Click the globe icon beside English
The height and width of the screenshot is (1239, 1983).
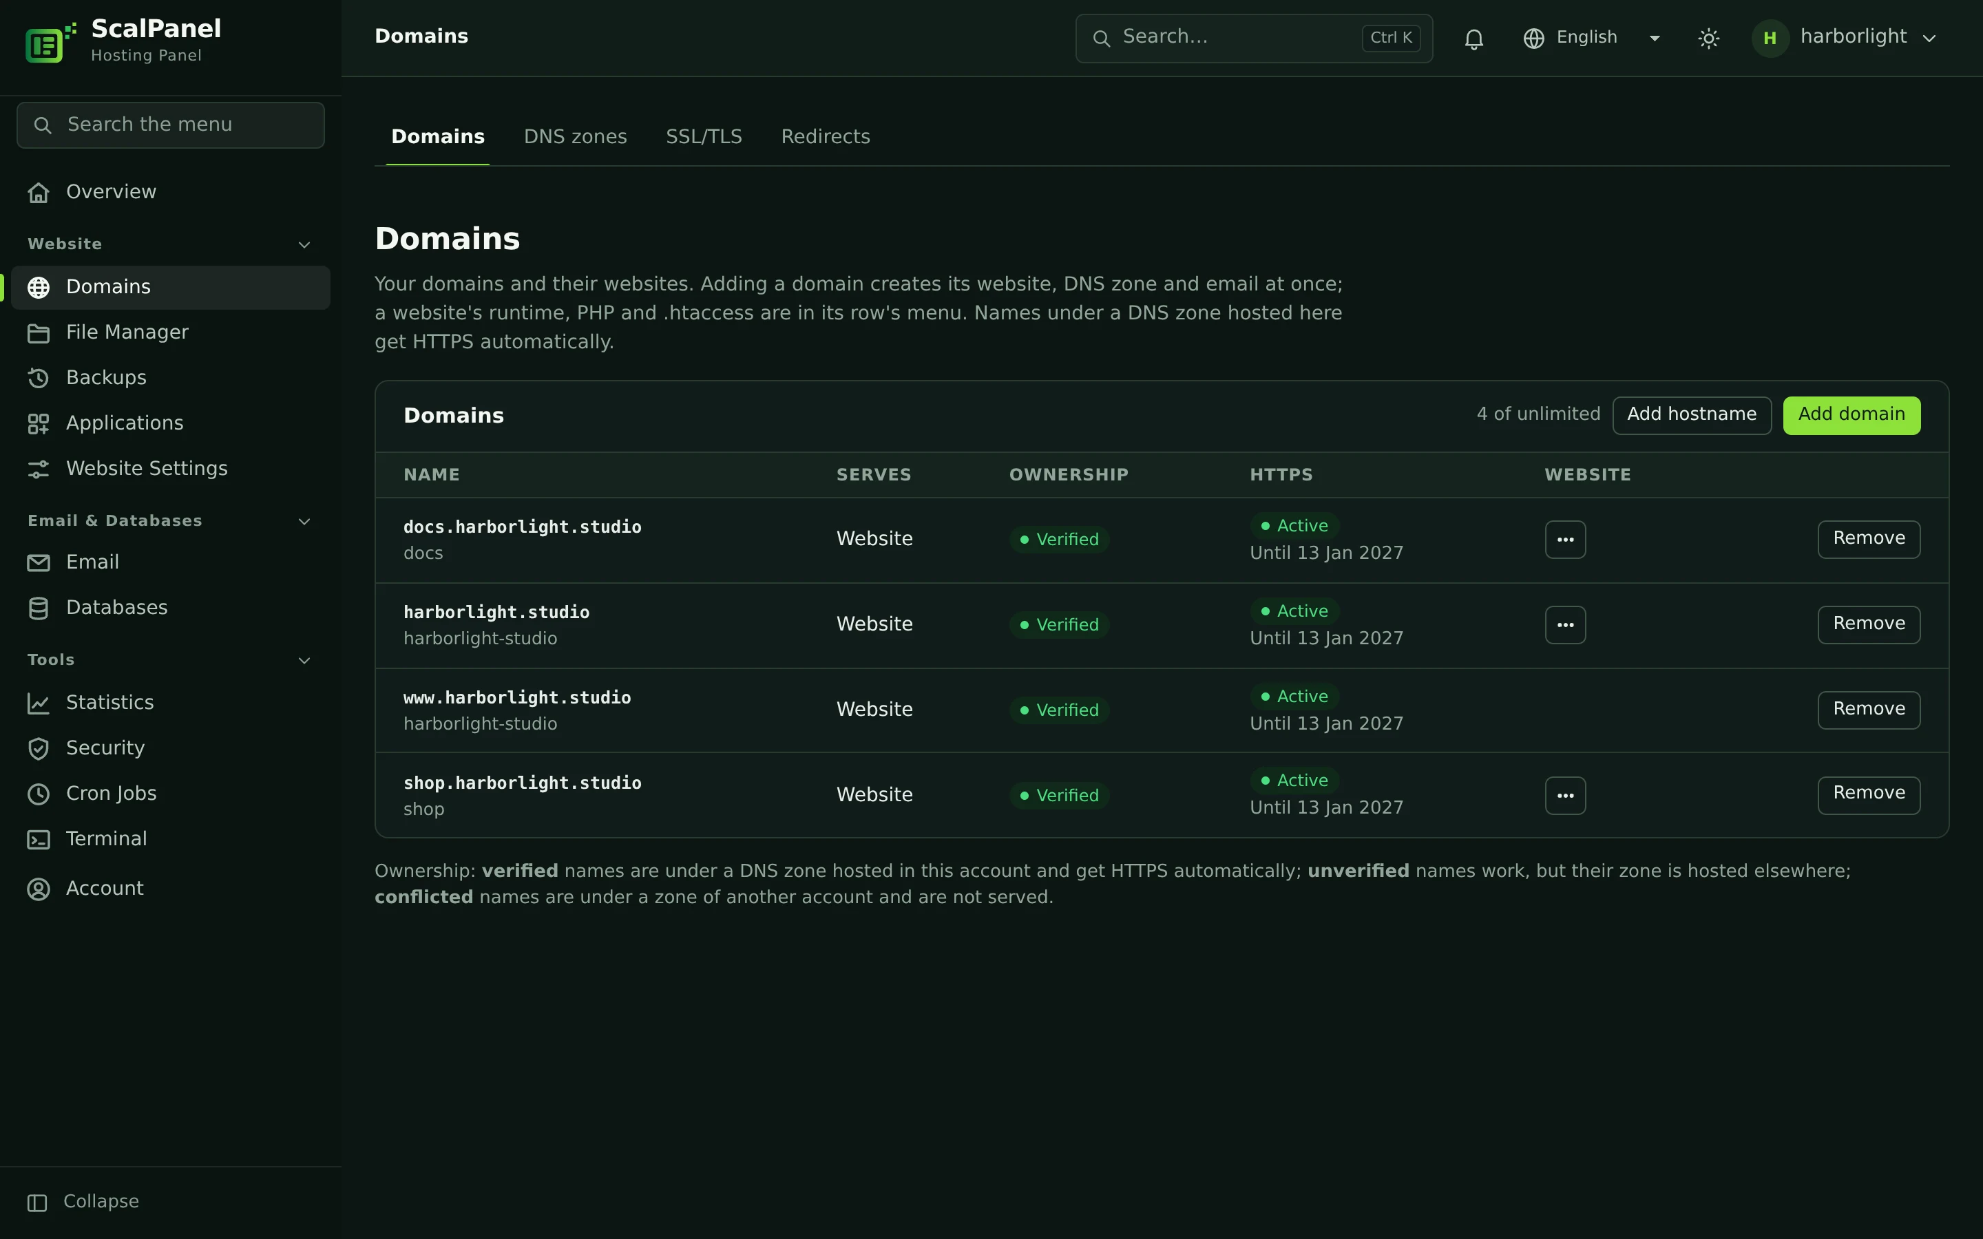[x=1533, y=39]
